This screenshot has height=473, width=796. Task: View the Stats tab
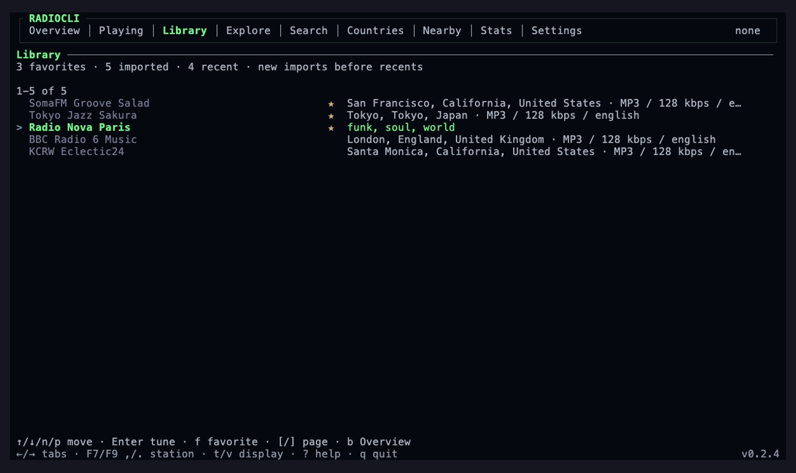click(496, 30)
